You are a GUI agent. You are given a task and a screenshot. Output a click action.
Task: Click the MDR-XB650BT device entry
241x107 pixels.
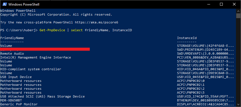11,100
